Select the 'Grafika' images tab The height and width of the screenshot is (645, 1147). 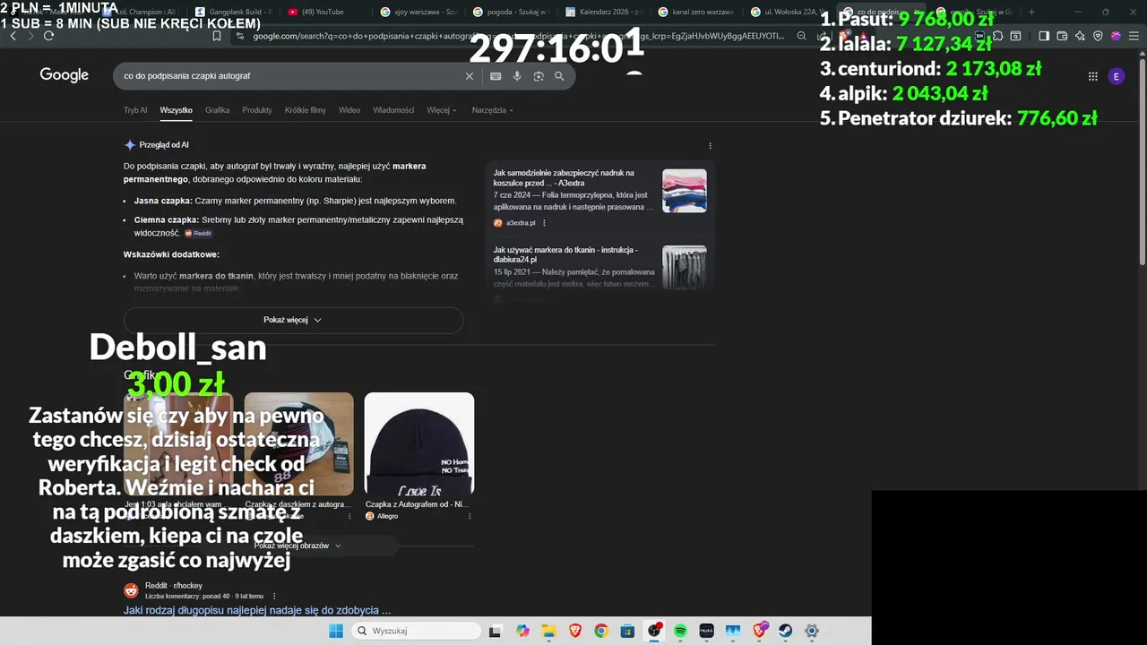tap(217, 110)
